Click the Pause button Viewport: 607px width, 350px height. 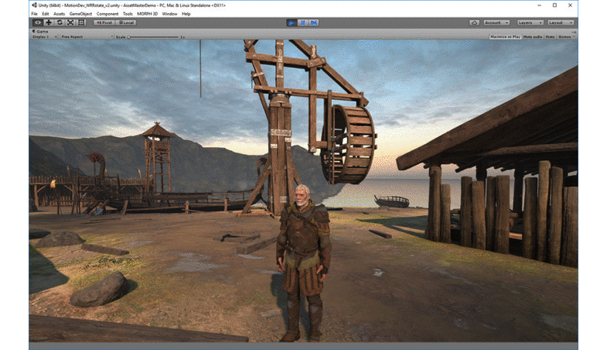tap(302, 23)
